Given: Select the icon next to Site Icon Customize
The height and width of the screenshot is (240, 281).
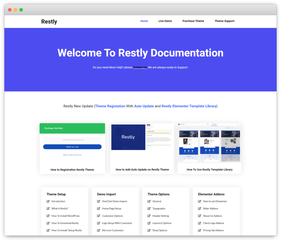Looking at the screenshot, I should pyautogui.click(x=98, y=230).
